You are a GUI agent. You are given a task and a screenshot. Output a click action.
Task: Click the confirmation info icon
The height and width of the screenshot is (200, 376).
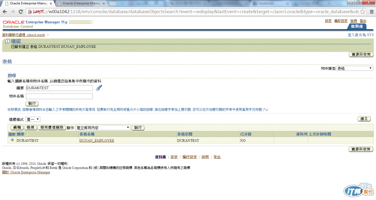pos(8,41)
